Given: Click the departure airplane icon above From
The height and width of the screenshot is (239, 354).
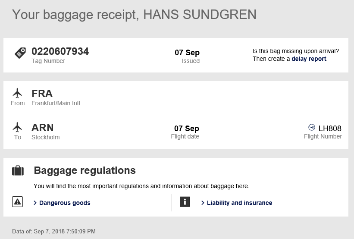Looking at the screenshot, I should [x=17, y=93].
